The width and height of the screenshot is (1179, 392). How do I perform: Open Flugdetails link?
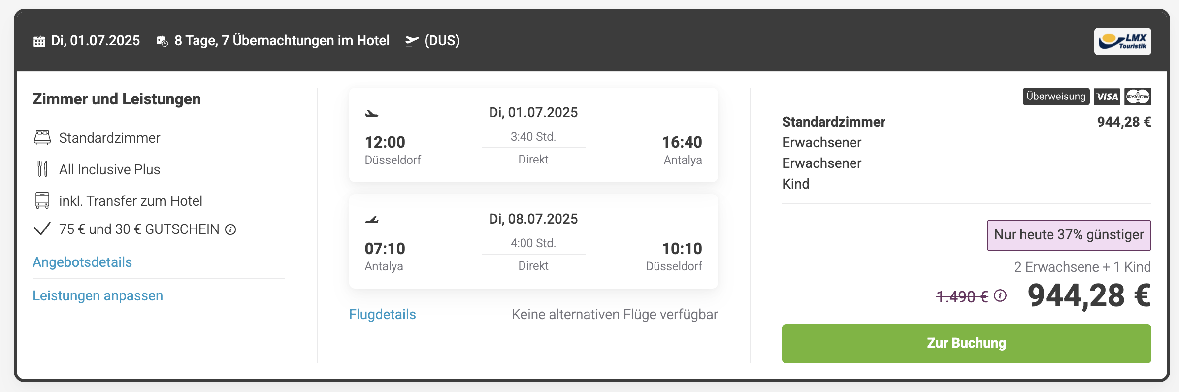382,314
